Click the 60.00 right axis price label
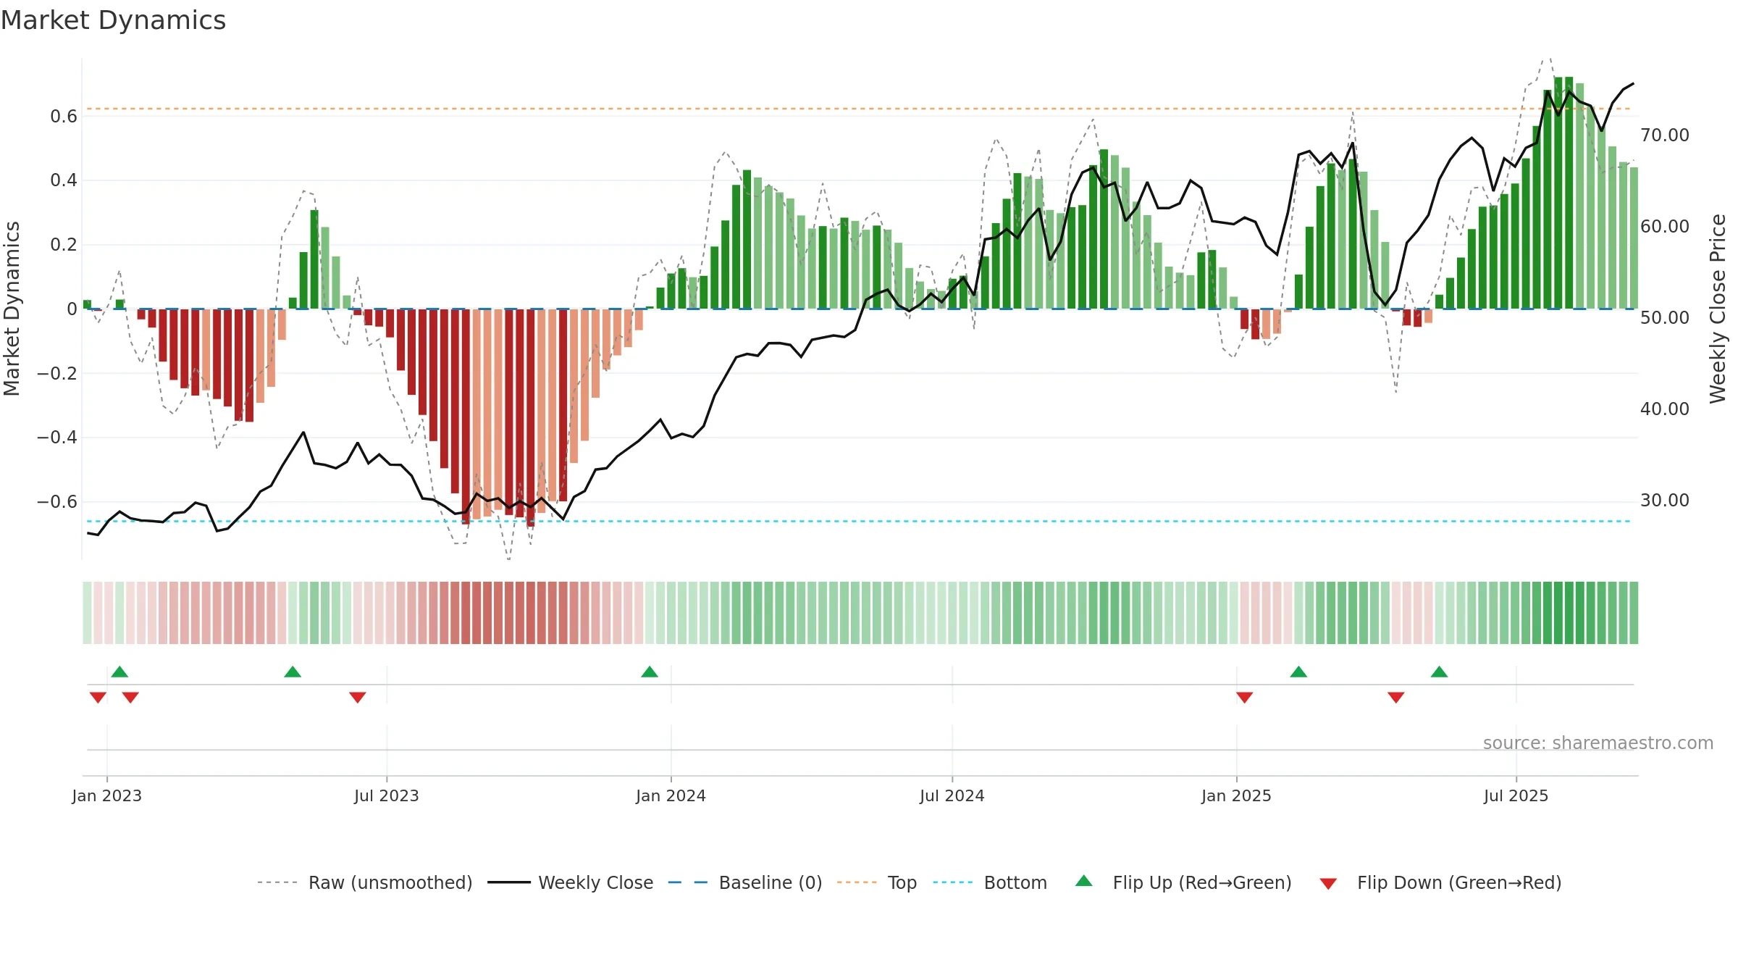This screenshot has width=1738, height=978. click(x=1665, y=226)
